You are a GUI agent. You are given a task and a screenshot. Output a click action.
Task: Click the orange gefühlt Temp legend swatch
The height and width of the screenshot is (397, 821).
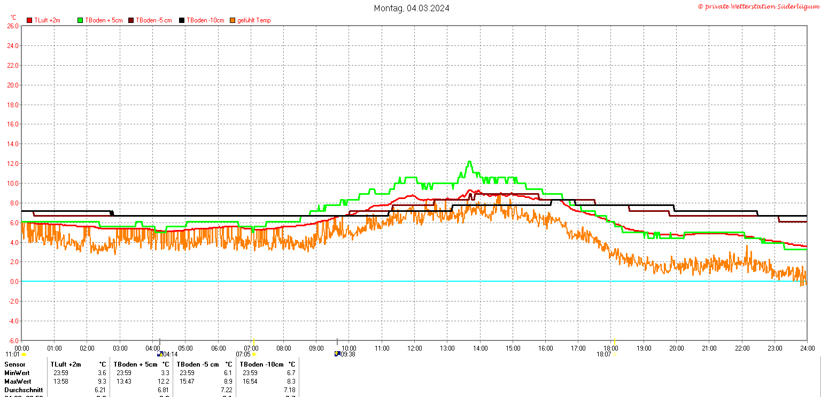coord(233,20)
